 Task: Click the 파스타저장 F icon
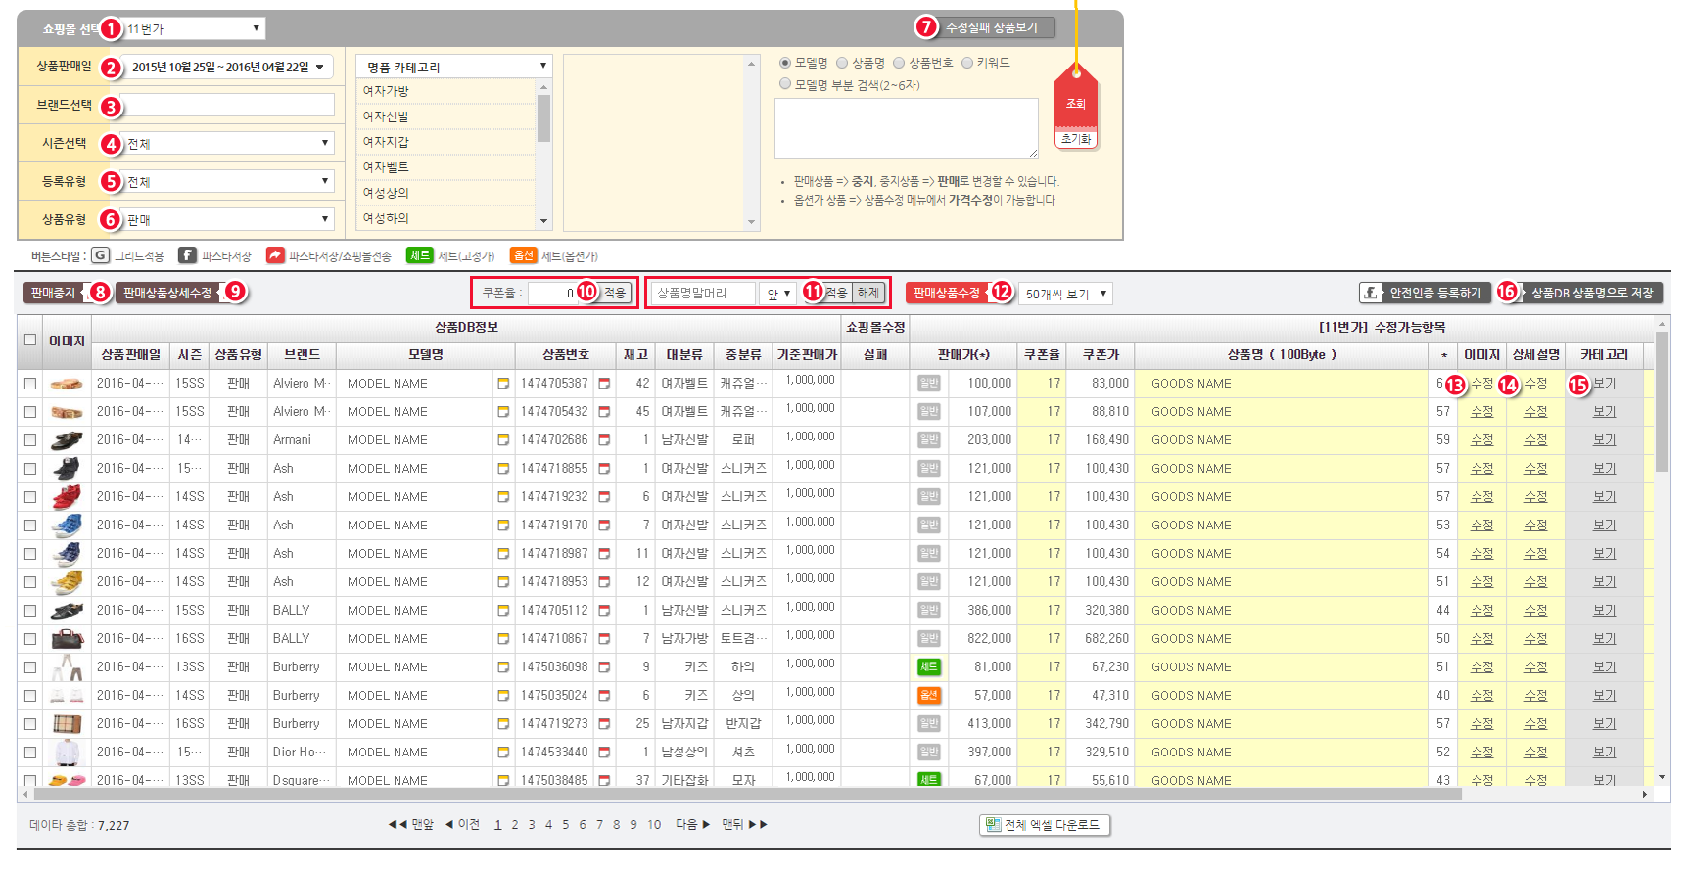(187, 255)
